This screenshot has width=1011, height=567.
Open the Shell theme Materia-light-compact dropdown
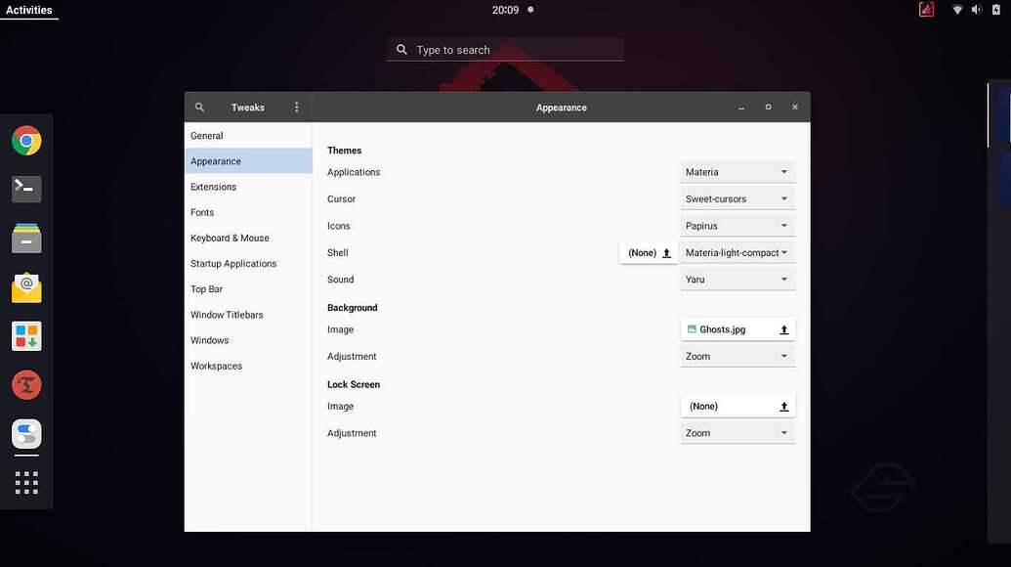click(737, 253)
